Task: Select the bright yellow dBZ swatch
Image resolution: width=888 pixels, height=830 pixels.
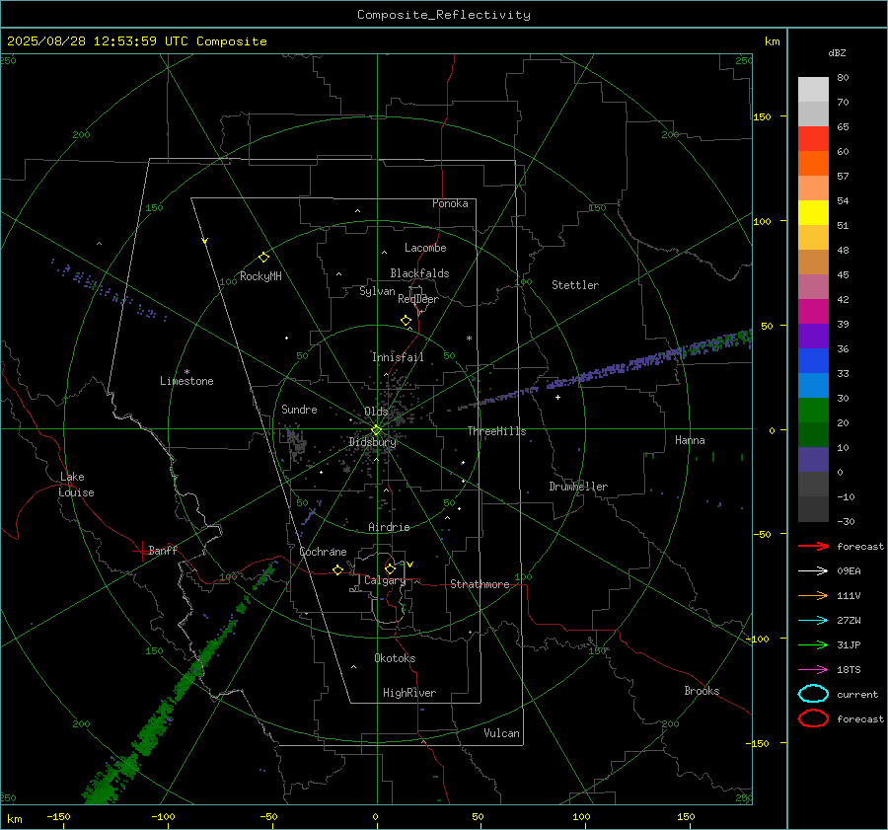Action: pos(813,213)
